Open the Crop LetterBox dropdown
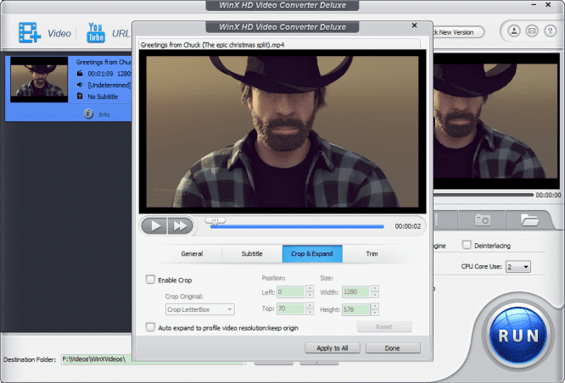 click(200, 309)
